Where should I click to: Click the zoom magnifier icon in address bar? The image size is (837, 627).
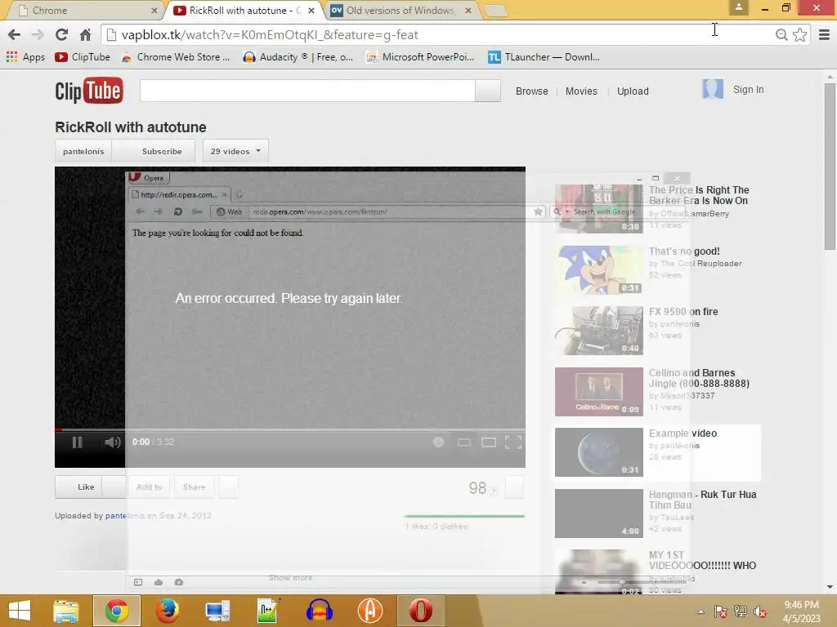pyautogui.click(x=781, y=34)
